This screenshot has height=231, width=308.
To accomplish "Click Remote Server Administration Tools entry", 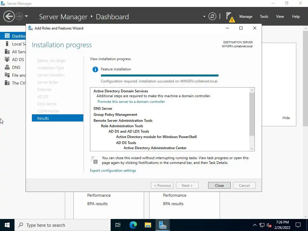I will click(x=123, y=121).
